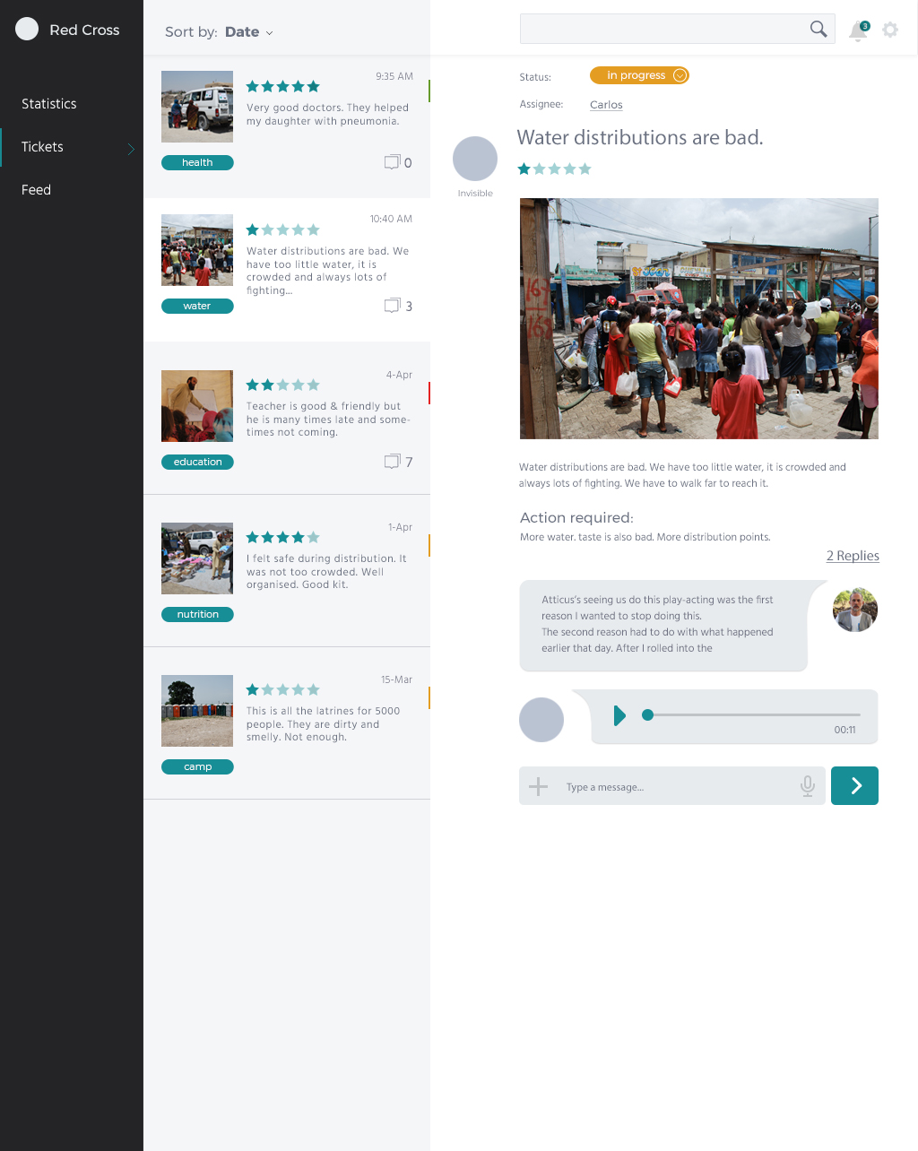Click the Type a message field
918x1151 pixels.
pyautogui.click(x=672, y=786)
